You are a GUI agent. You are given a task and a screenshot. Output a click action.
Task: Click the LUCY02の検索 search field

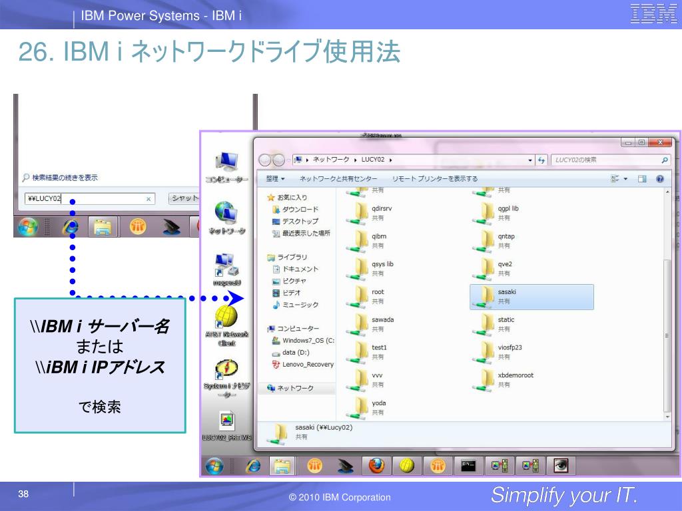pyautogui.click(x=610, y=160)
